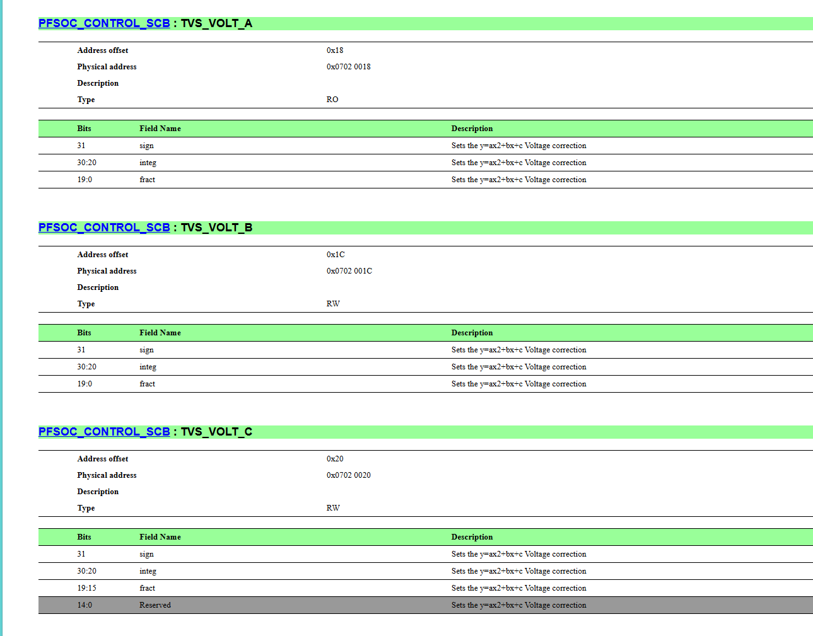This screenshot has width=813, height=636.
Task: Click bits 19:15 in TVS_VOLT_C table
Action: pos(87,588)
